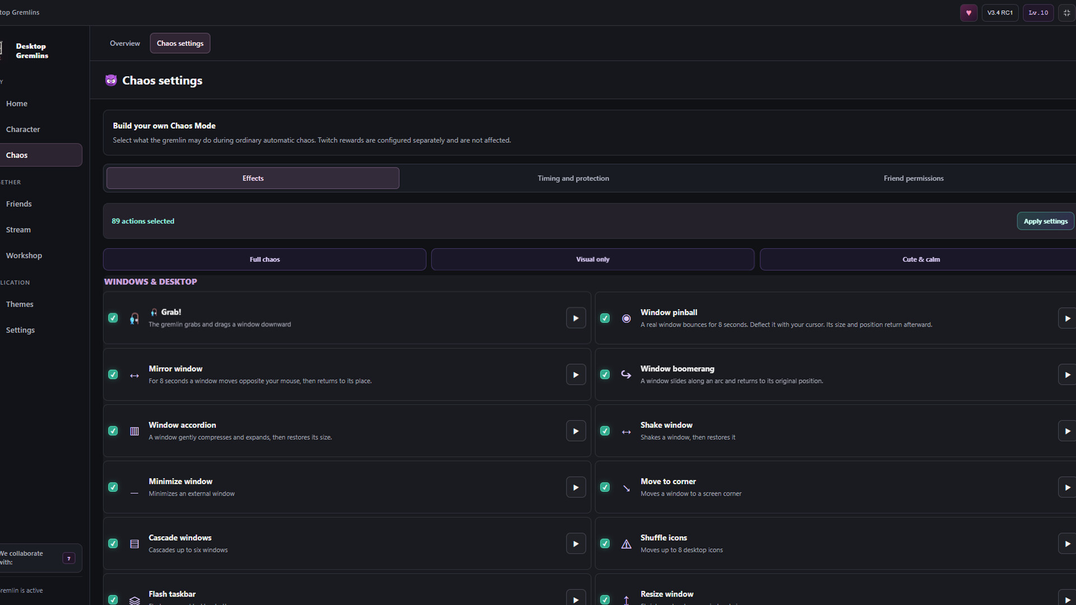Screen dimensions: 1076x605
Task: Click the Flash taskbar layers icon
Action: [x=134, y=600]
